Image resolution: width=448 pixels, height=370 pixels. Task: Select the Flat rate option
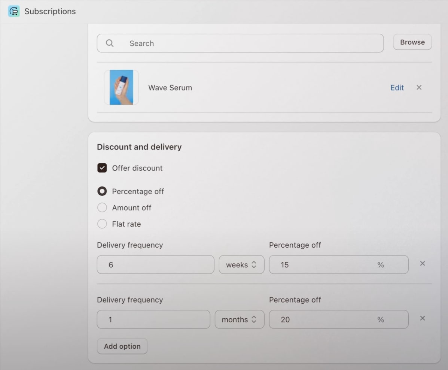[102, 224]
